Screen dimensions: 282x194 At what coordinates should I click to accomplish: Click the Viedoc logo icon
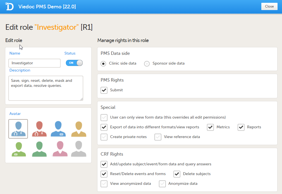pyautogui.click(x=9, y=6)
